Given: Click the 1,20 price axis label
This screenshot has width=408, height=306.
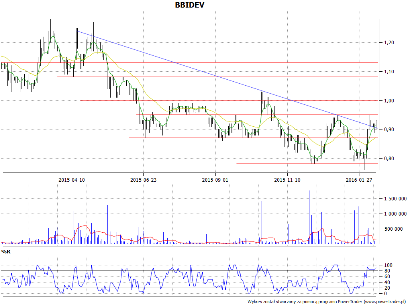Looking at the screenshot, I should pos(389,42).
